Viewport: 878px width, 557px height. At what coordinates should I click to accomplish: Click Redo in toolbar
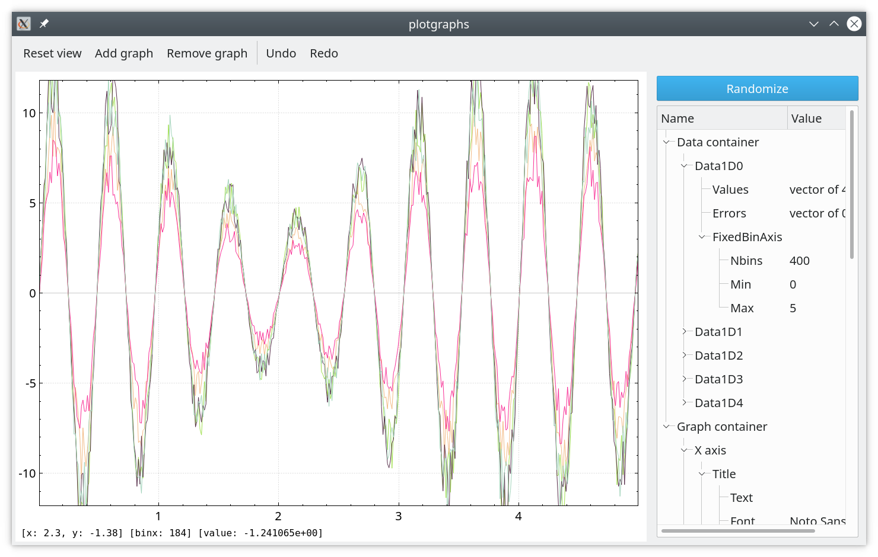324,53
